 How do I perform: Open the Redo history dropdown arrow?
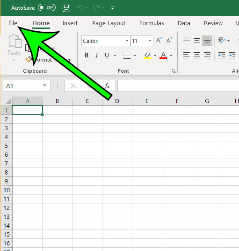(103, 7)
